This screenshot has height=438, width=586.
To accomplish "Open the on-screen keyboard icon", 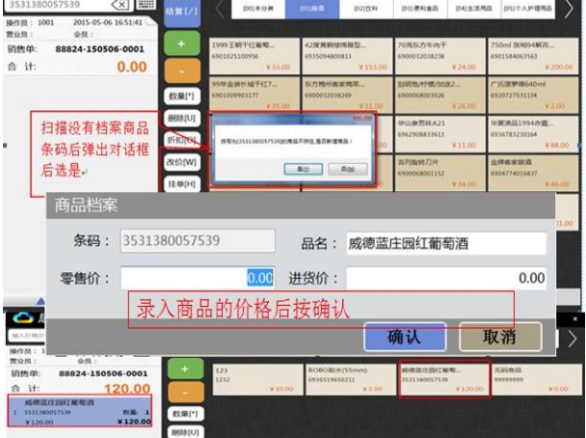I will [x=146, y=5].
